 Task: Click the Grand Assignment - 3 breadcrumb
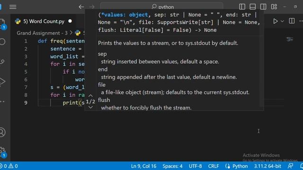point(42,33)
